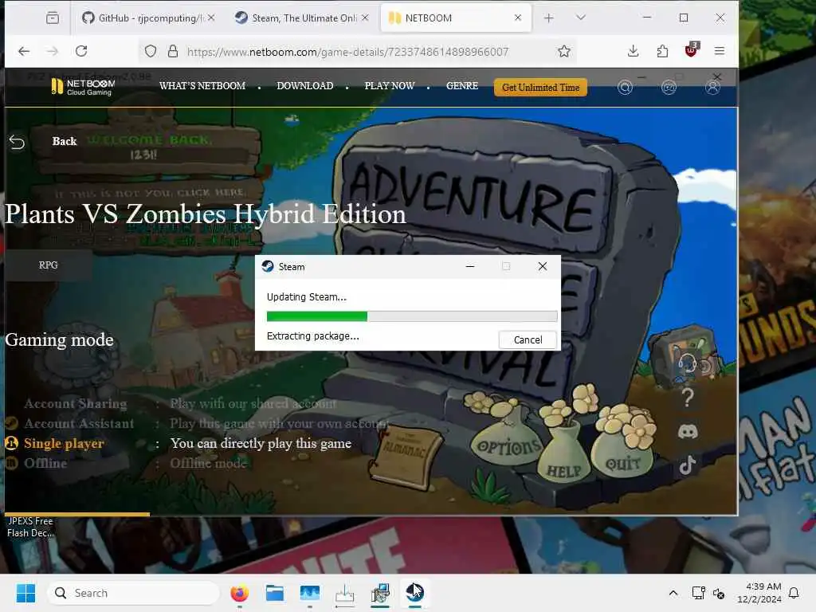This screenshot has width=816, height=612.
Task: Click the headset customer support icon
Action: click(688, 361)
